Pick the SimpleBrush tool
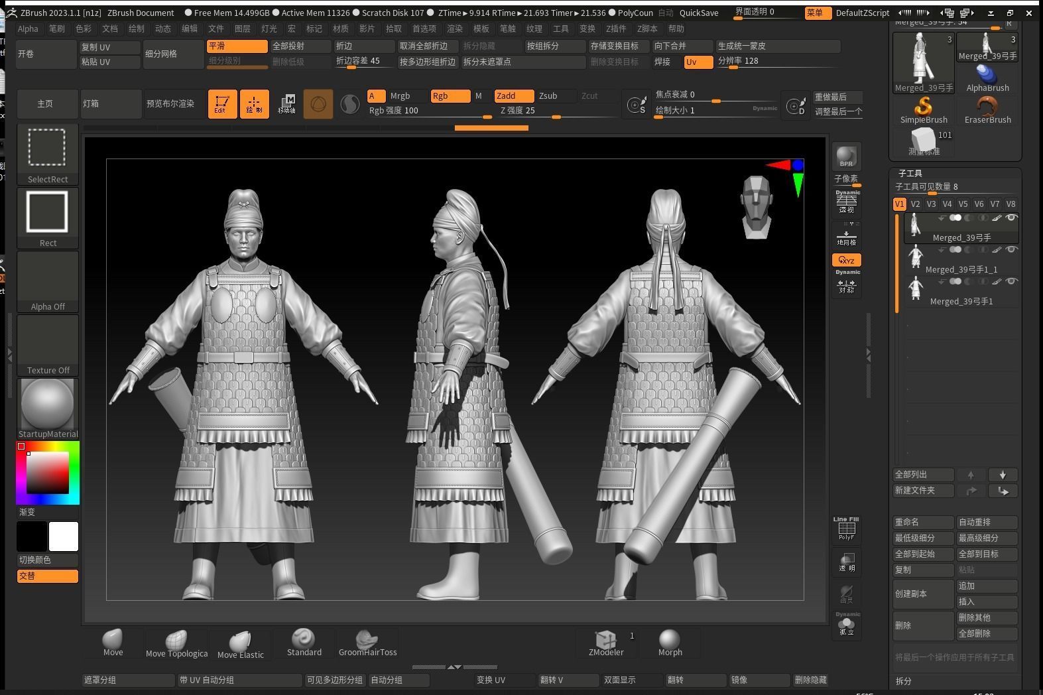1043x695 pixels. click(924, 110)
